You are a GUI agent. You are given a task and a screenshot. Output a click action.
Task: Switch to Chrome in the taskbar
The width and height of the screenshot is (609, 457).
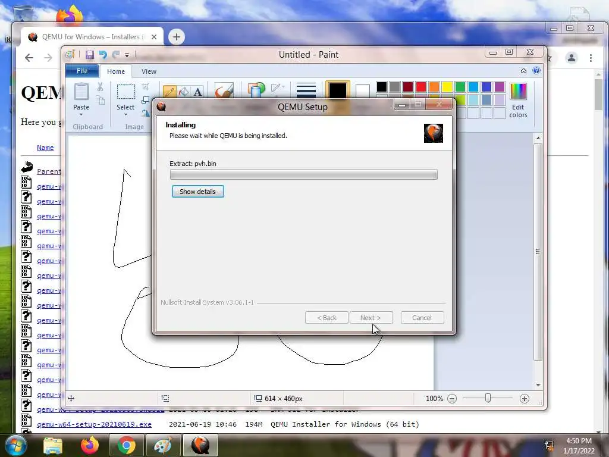click(126, 445)
